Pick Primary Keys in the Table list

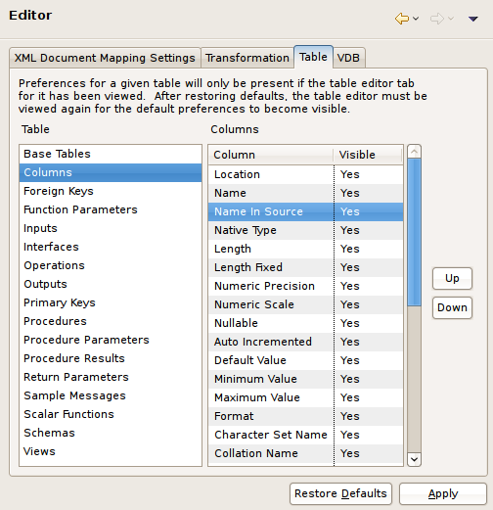(111, 302)
